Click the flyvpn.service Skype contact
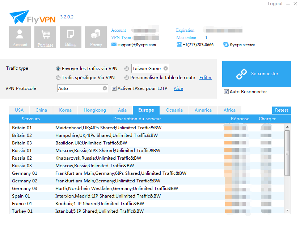 [x=242, y=45]
